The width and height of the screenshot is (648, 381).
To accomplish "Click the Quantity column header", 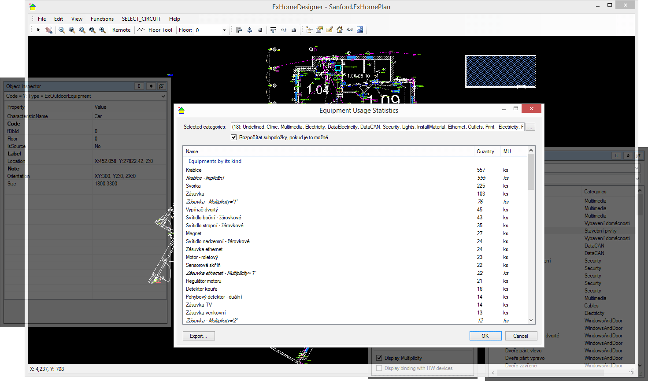I will pyautogui.click(x=485, y=152).
